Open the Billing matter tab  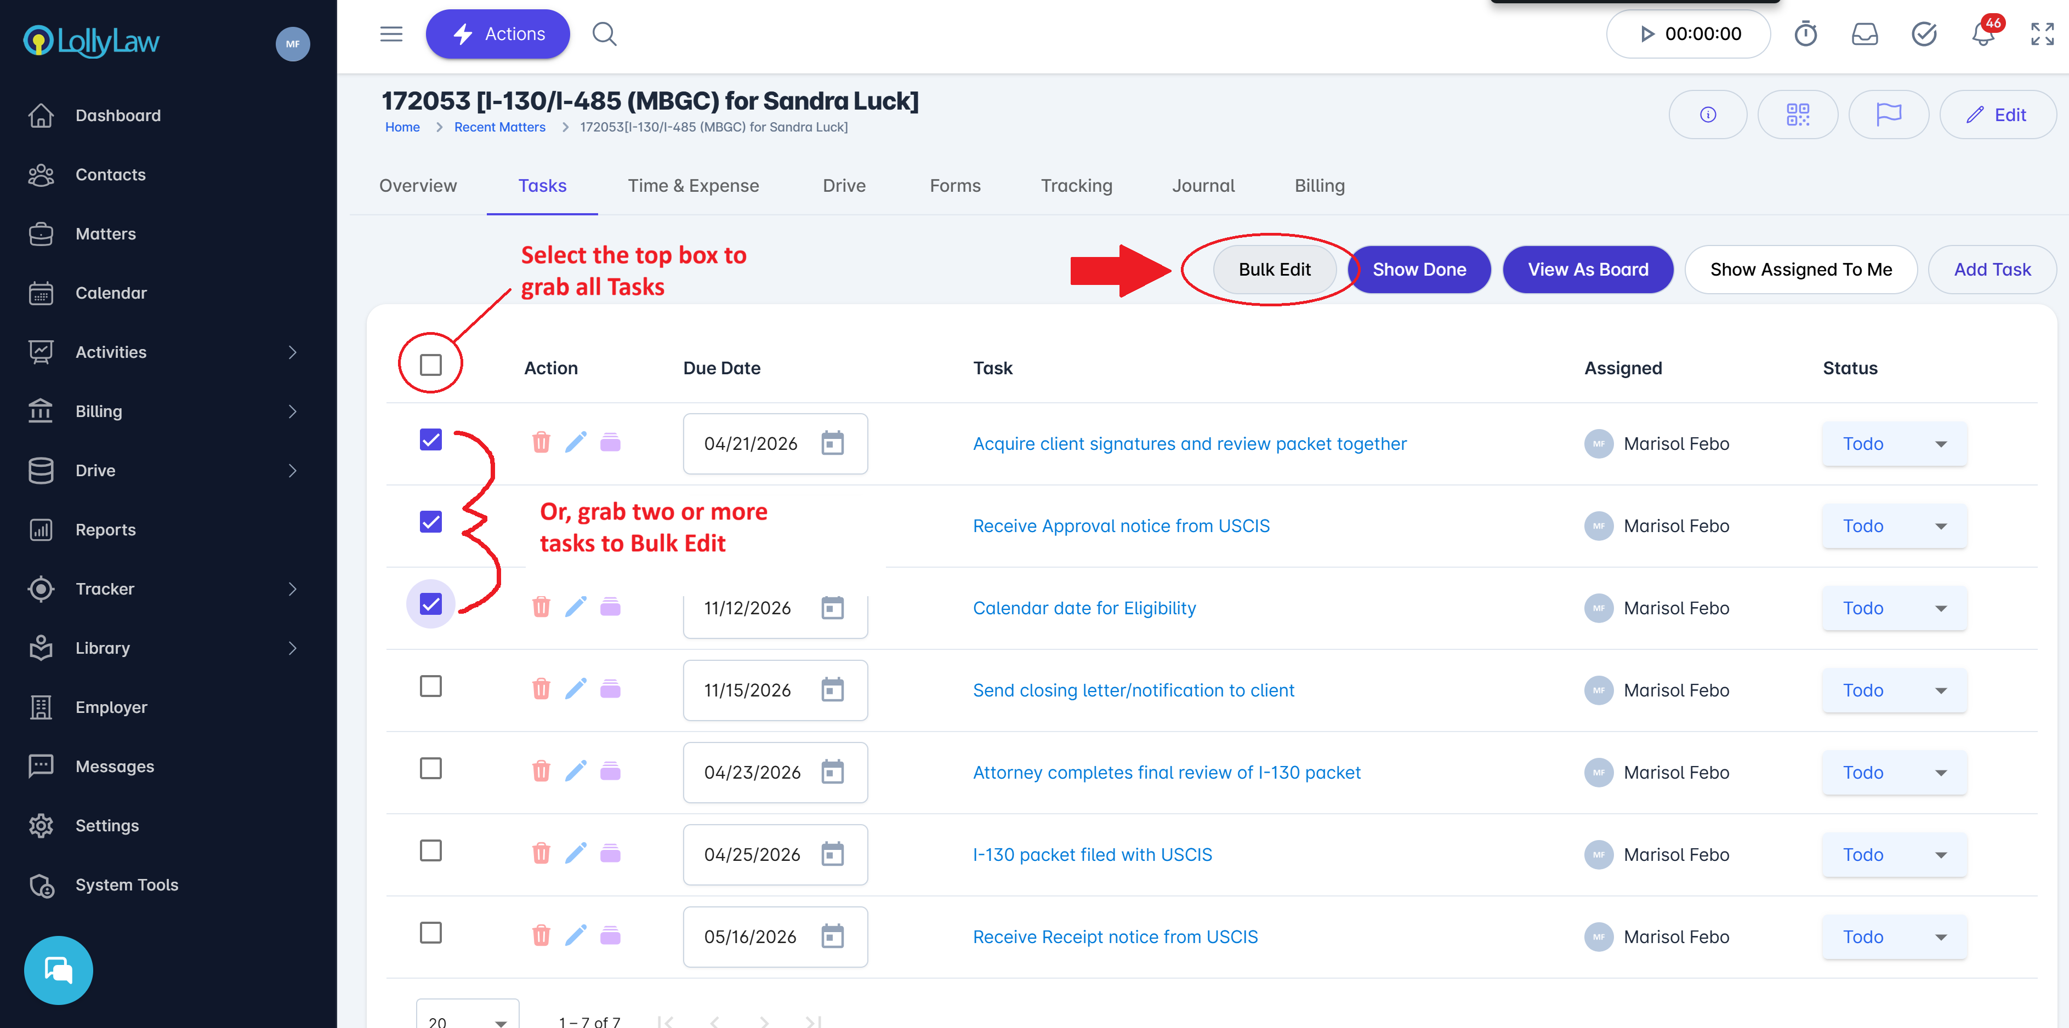tap(1319, 186)
